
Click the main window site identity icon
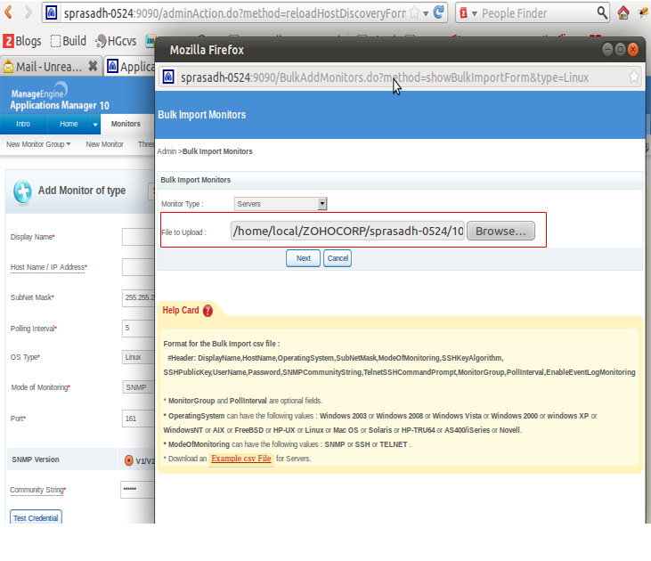click(51, 12)
